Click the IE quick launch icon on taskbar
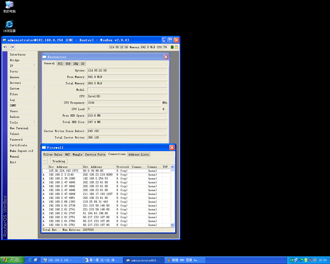Screen dimensions: 330x264 [x=30, y=260]
